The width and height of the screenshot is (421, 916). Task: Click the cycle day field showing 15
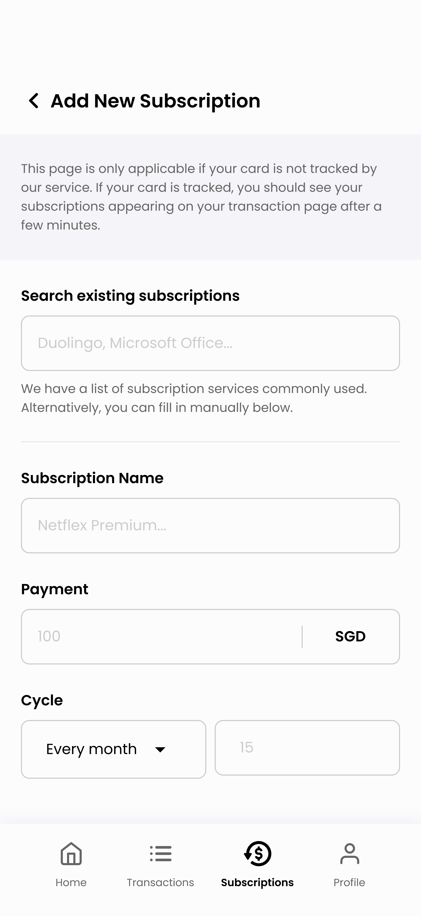[307, 748]
